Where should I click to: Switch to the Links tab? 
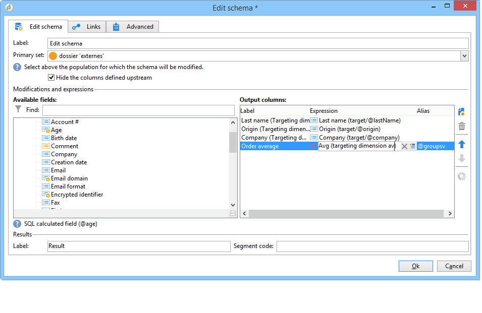point(87,27)
